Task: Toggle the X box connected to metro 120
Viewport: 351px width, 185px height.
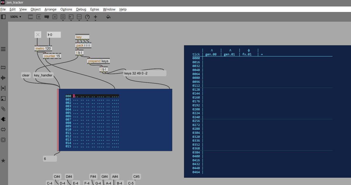Action: [37, 34]
